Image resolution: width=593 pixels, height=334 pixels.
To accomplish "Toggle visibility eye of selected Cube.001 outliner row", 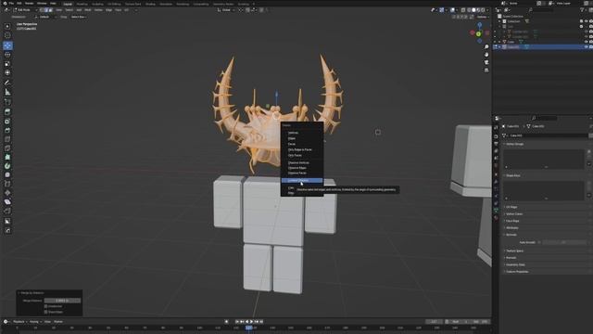I will 587,47.
